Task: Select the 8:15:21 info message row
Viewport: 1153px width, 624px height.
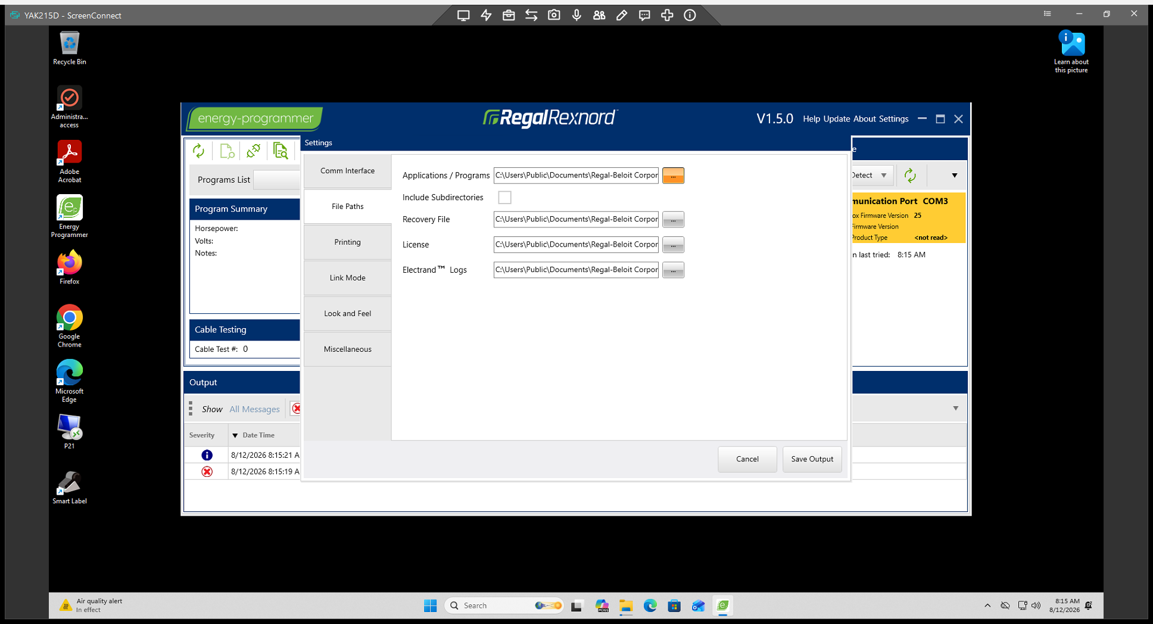Action: [242, 455]
